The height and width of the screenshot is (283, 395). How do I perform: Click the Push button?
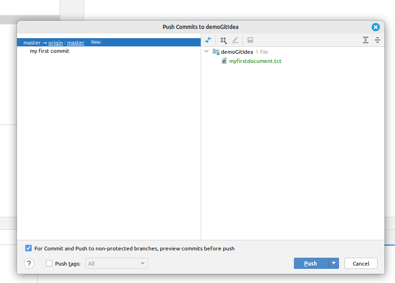pyautogui.click(x=311, y=263)
